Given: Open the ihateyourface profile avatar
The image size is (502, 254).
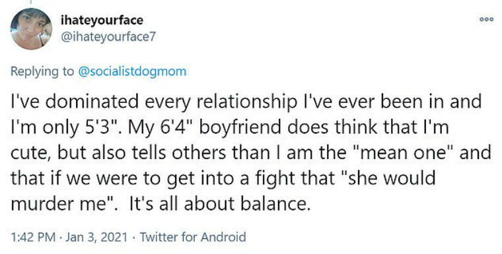Looking at the screenshot, I should [x=31, y=29].
